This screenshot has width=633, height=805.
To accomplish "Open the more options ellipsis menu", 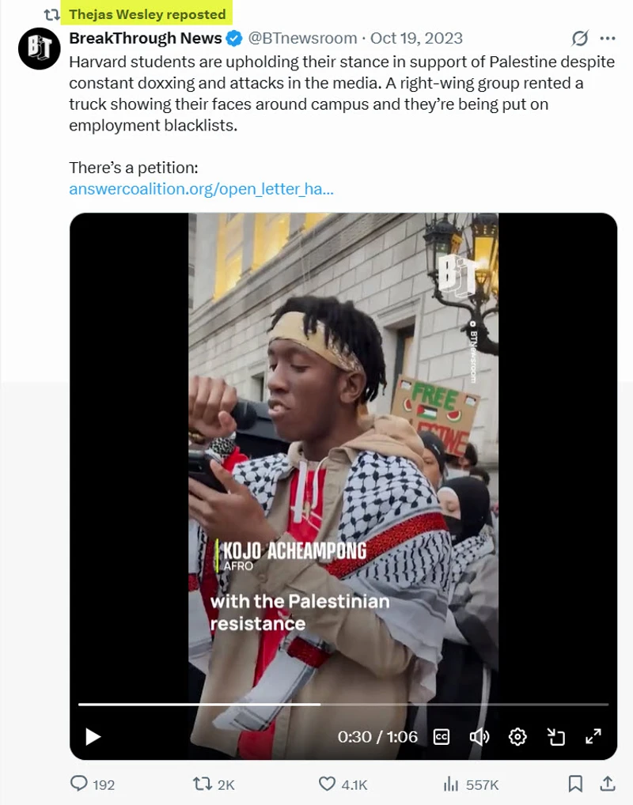I will coord(608,38).
